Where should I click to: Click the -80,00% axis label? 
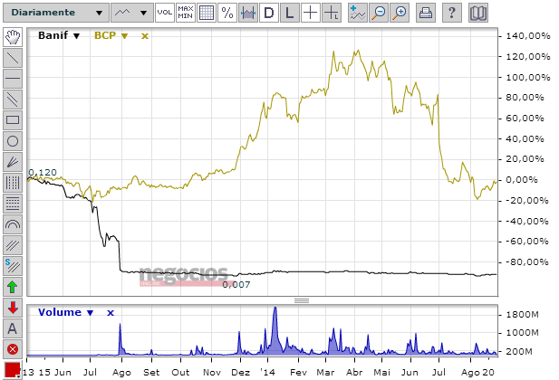click(x=525, y=262)
